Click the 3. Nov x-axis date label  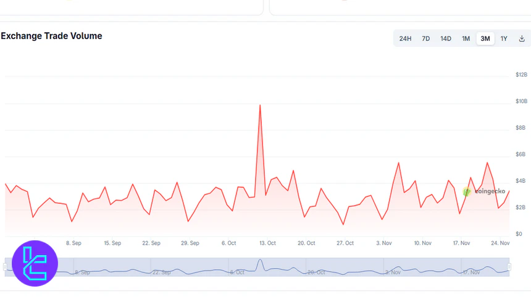[383, 243]
